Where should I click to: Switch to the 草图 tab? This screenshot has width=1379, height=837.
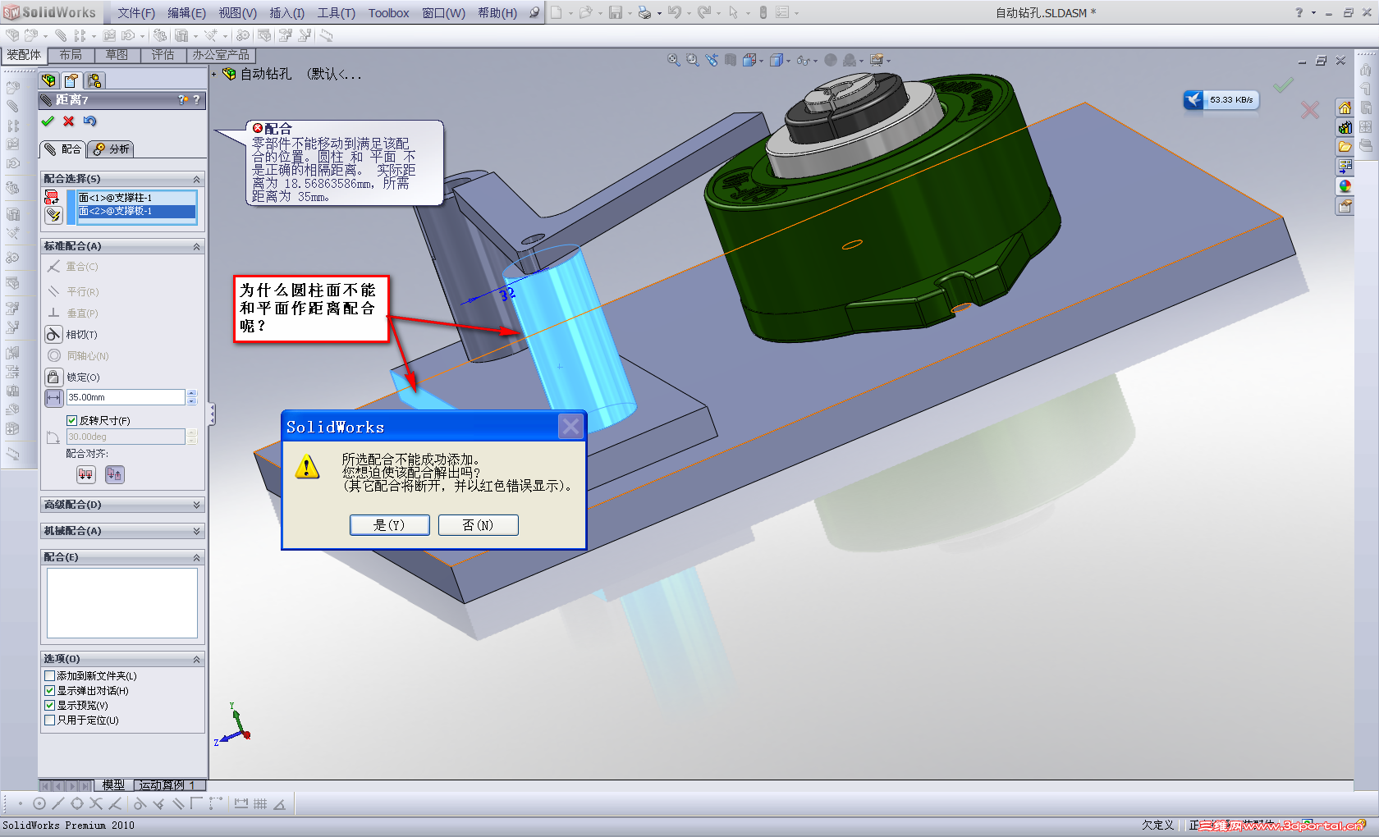point(117,55)
